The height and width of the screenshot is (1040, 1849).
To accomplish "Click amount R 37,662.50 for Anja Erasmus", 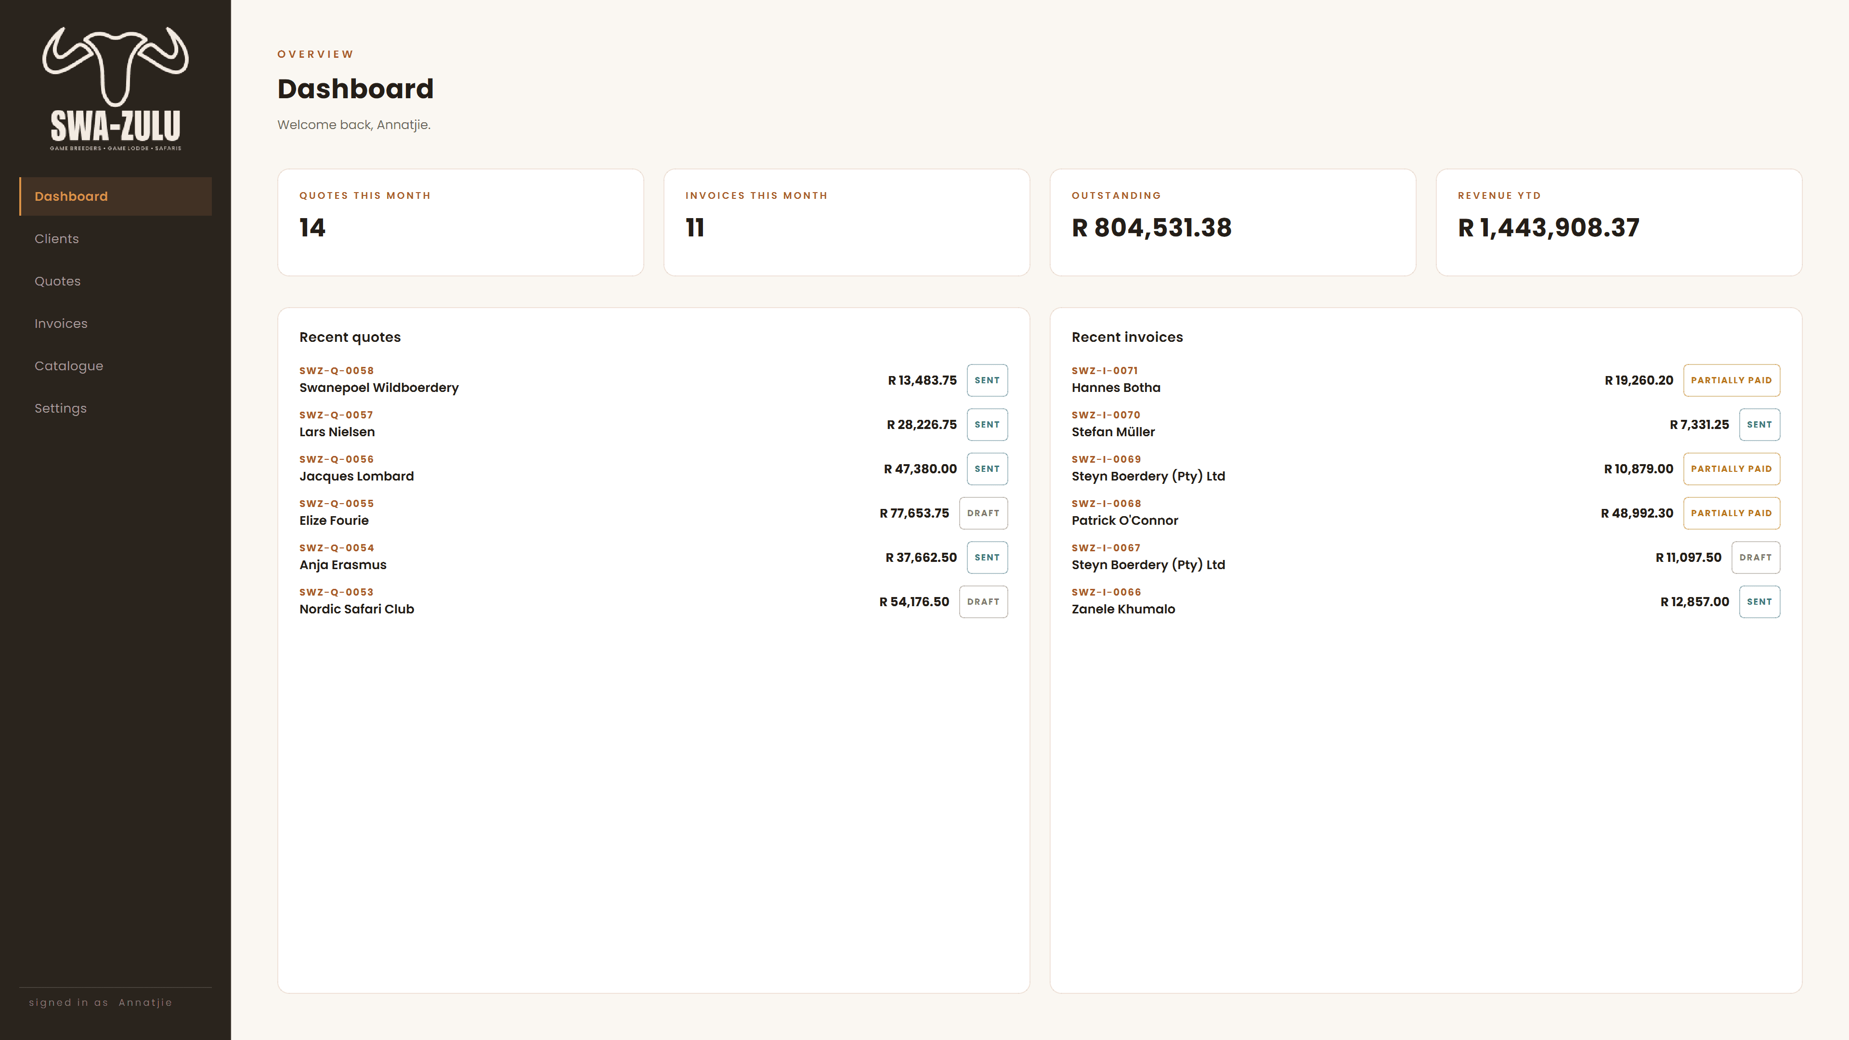I will [x=921, y=558].
